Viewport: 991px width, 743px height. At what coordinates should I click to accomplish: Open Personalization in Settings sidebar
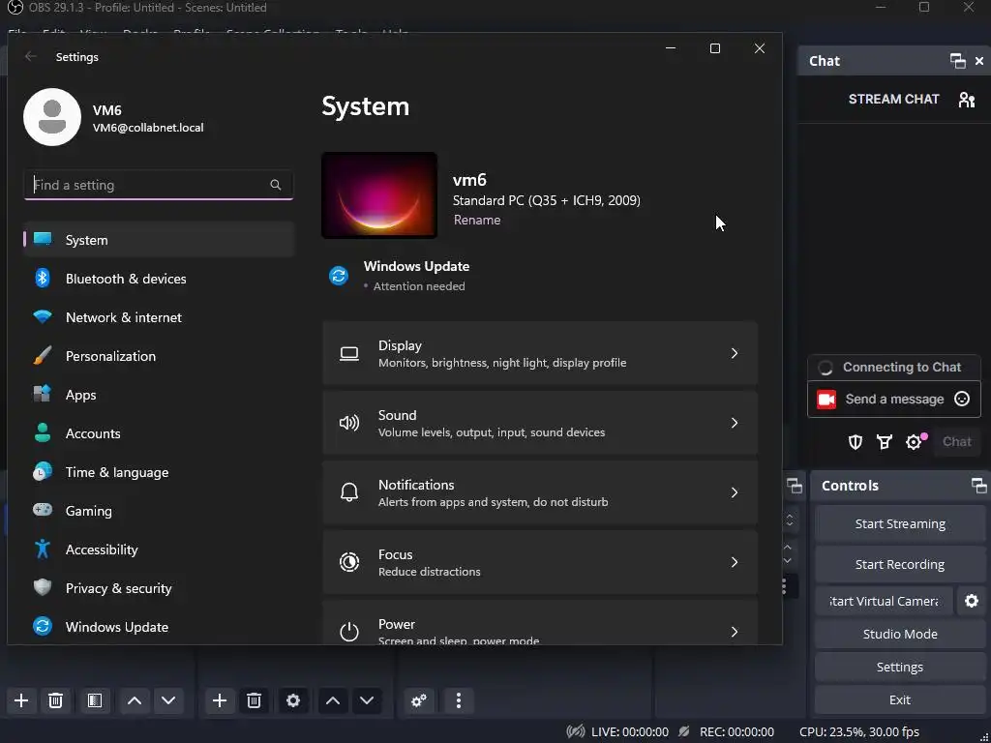[159, 356]
